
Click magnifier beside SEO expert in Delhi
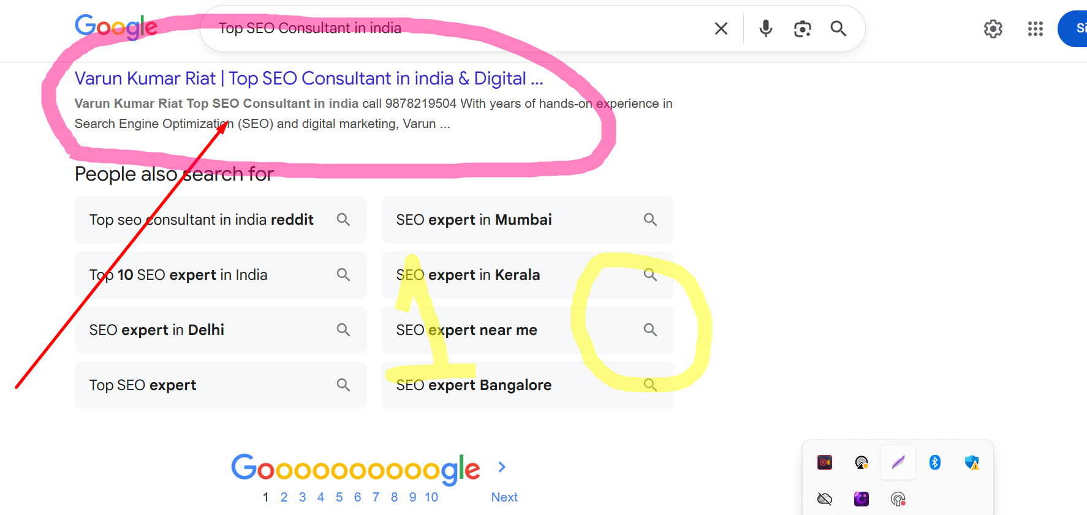click(343, 329)
